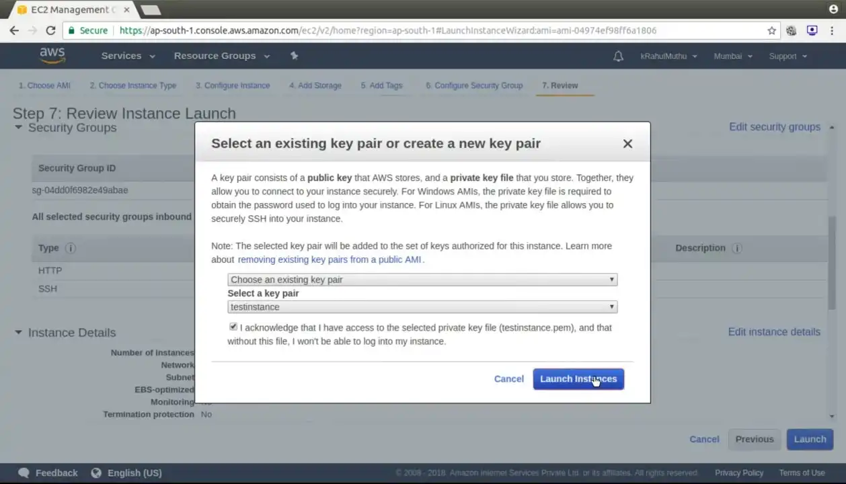This screenshot has height=484, width=846.
Task: Click the Previous button
Action: click(x=755, y=439)
